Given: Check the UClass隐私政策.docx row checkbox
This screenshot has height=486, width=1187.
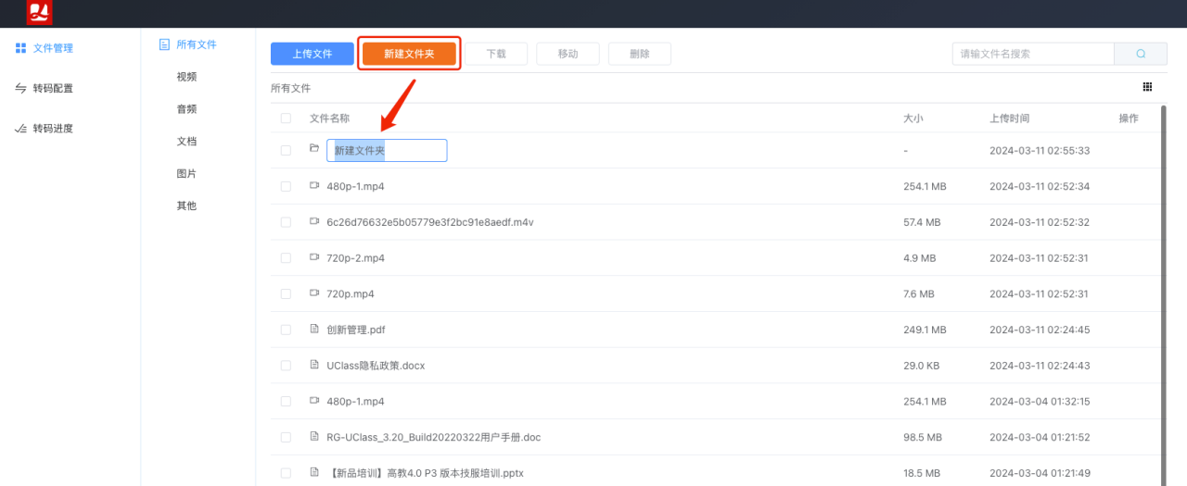Looking at the screenshot, I should [x=286, y=366].
